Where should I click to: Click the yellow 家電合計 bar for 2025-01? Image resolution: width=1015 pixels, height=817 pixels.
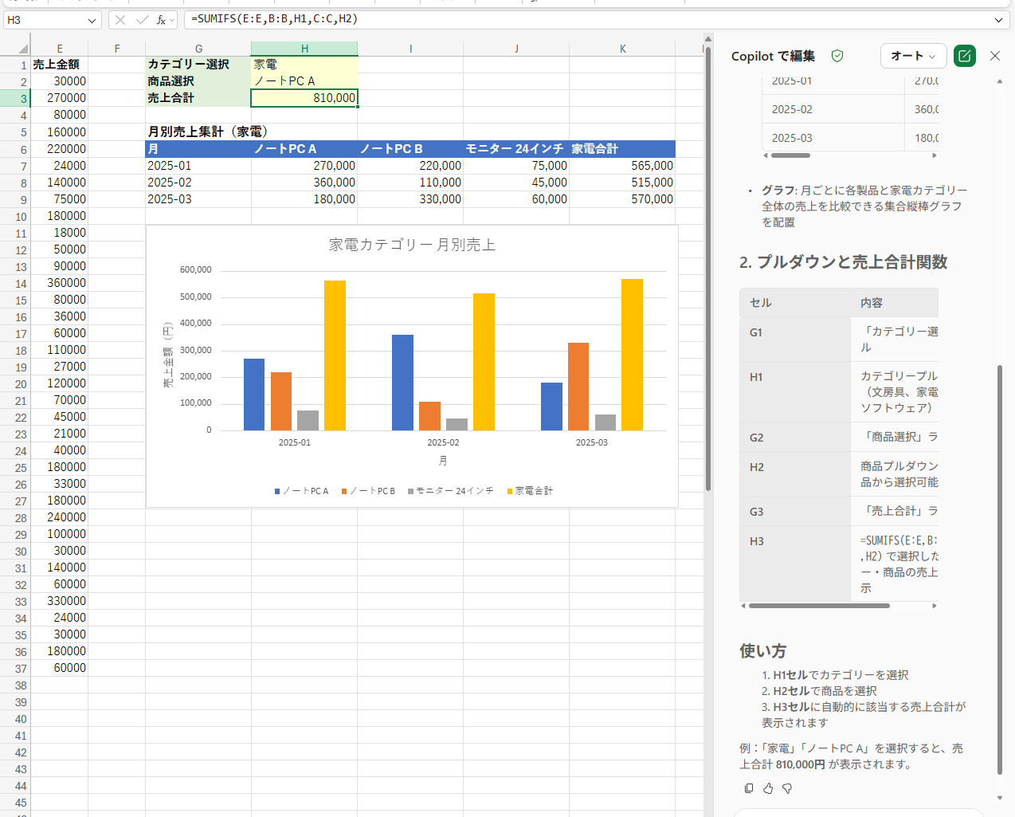pos(335,355)
